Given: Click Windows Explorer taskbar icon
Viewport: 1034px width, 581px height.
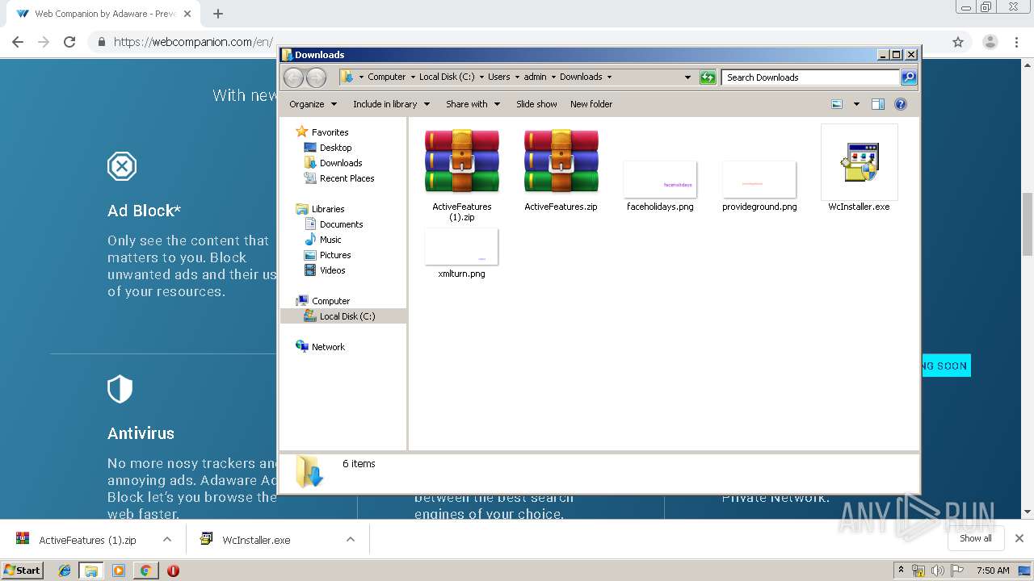Looking at the screenshot, I should (x=91, y=571).
